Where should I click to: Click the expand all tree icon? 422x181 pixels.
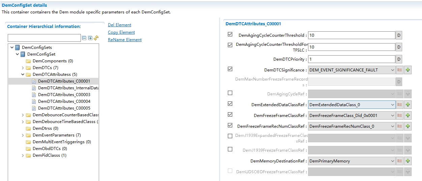coord(90,38)
